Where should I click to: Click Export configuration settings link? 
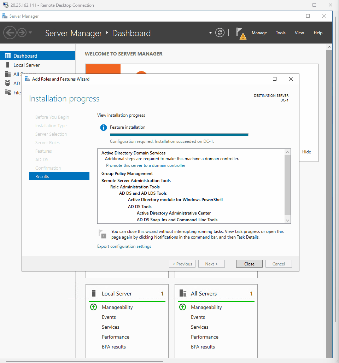124,246
